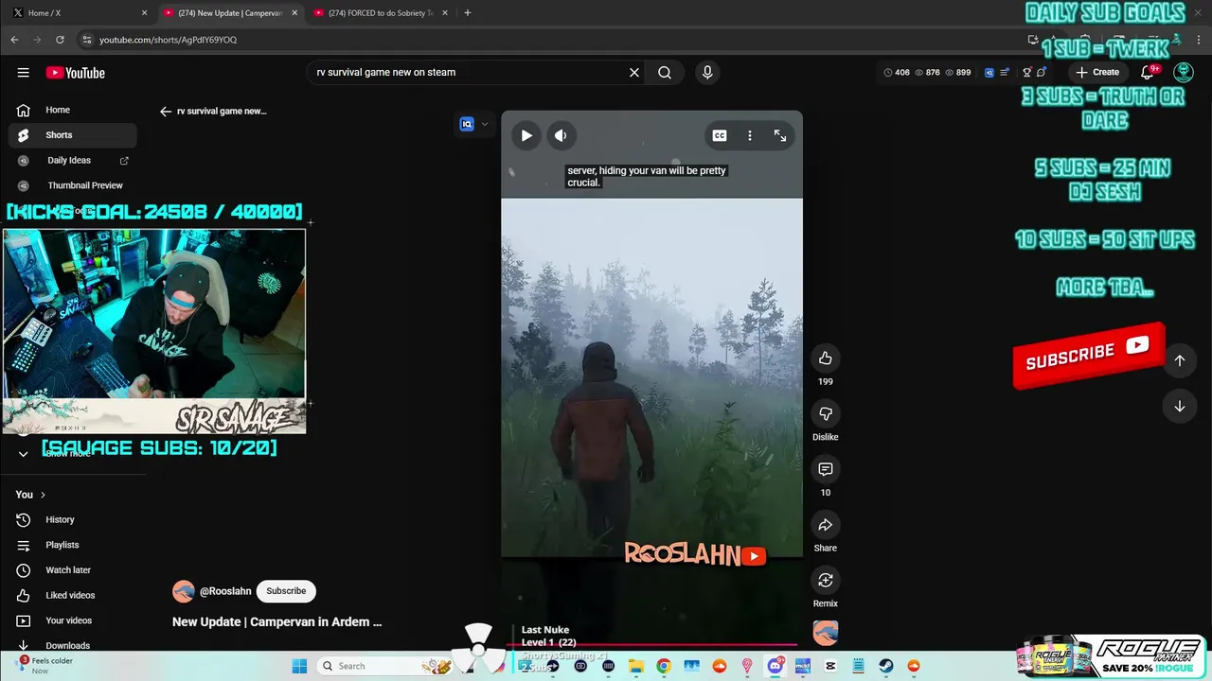Expand the You section chevron
The image size is (1212, 681).
tap(43, 495)
